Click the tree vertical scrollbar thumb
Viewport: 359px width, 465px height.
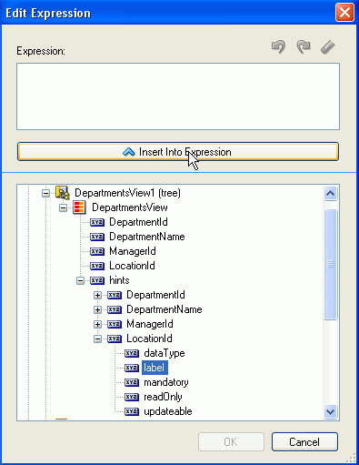point(330,264)
